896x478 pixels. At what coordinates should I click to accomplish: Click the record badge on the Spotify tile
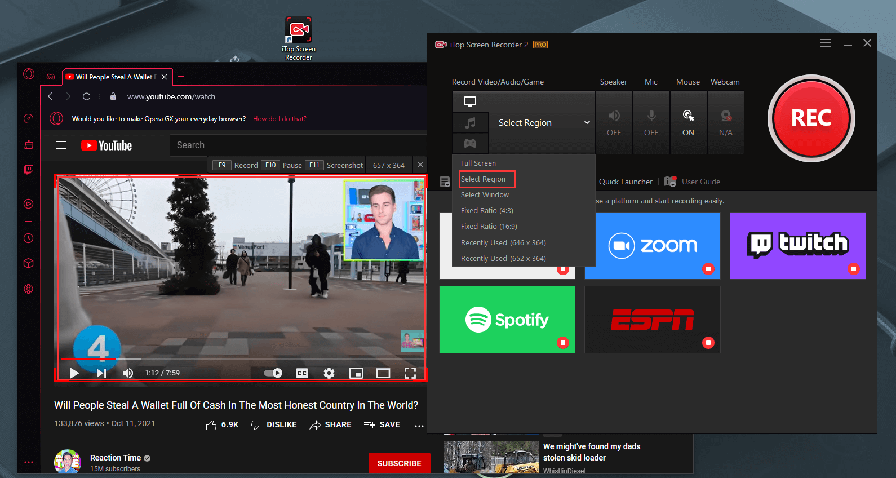point(563,343)
